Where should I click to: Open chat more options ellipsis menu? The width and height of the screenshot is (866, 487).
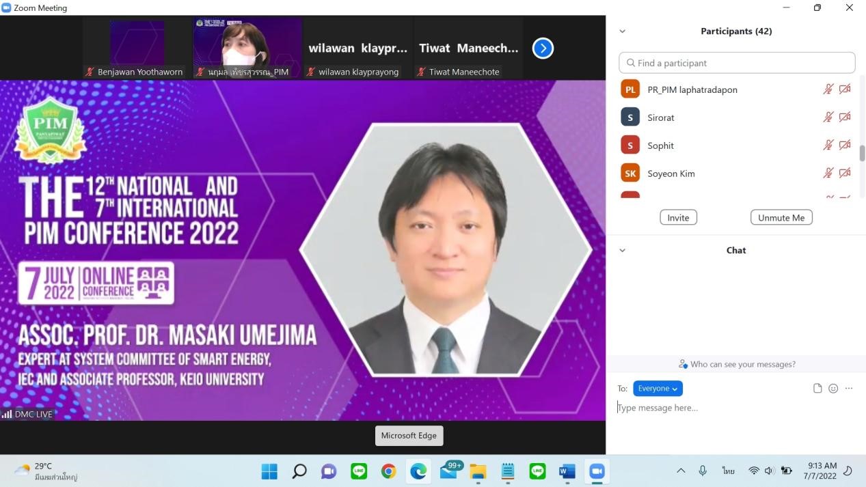point(849,388)
